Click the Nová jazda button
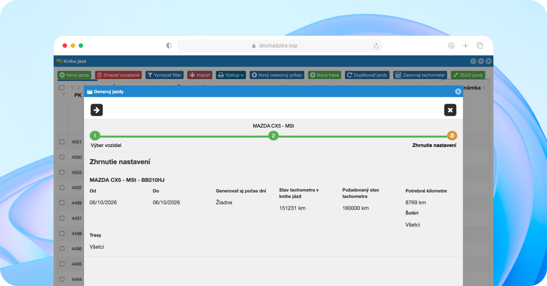 75,75
